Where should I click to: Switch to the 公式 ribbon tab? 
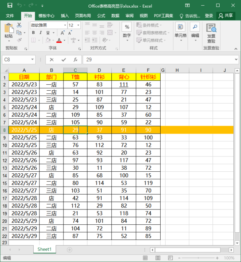[101, 16]
